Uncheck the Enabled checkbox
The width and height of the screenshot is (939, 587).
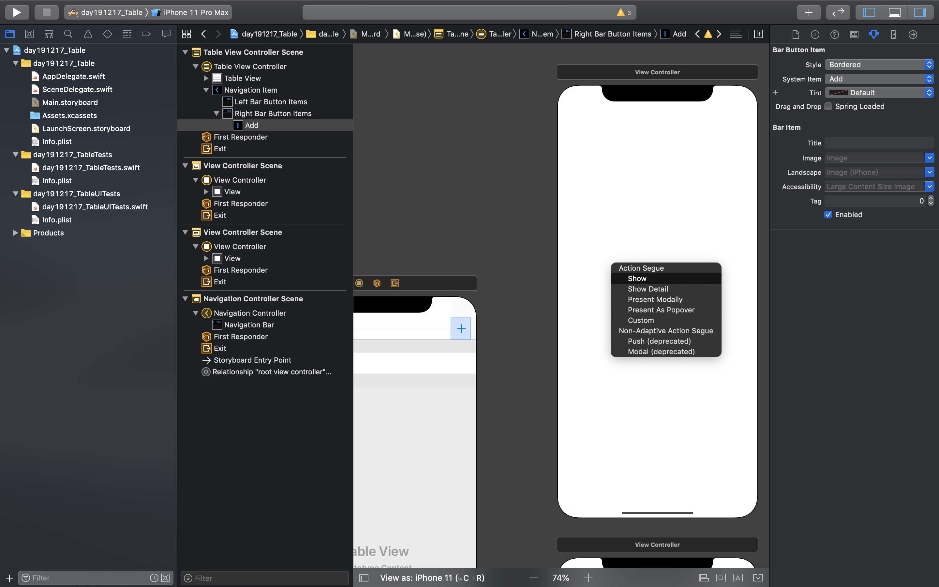[x=828, y=215]
